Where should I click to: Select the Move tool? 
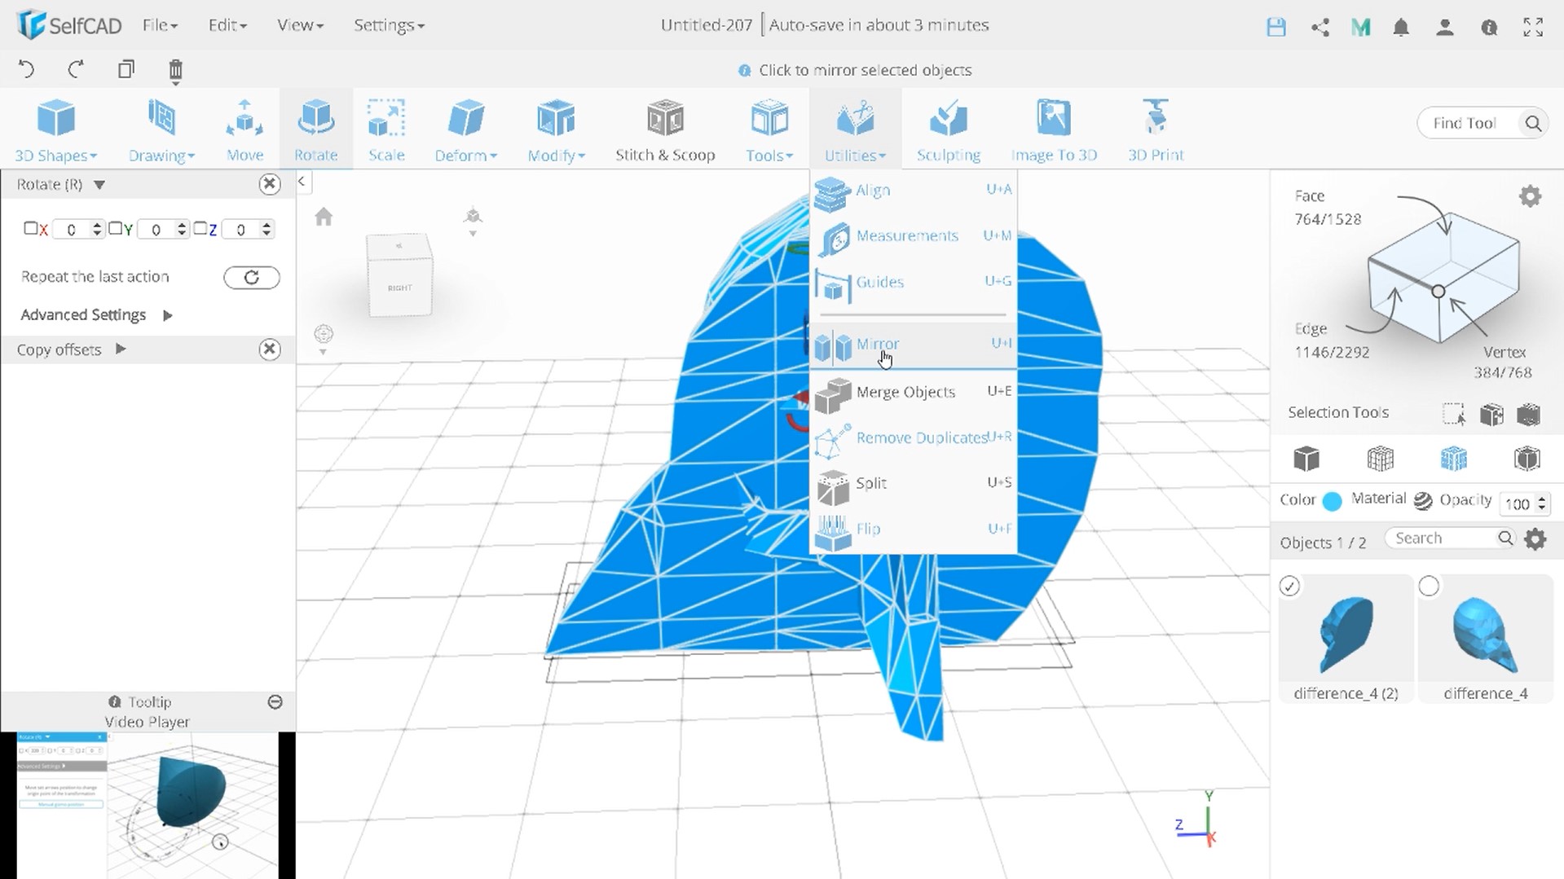point(245,130)
